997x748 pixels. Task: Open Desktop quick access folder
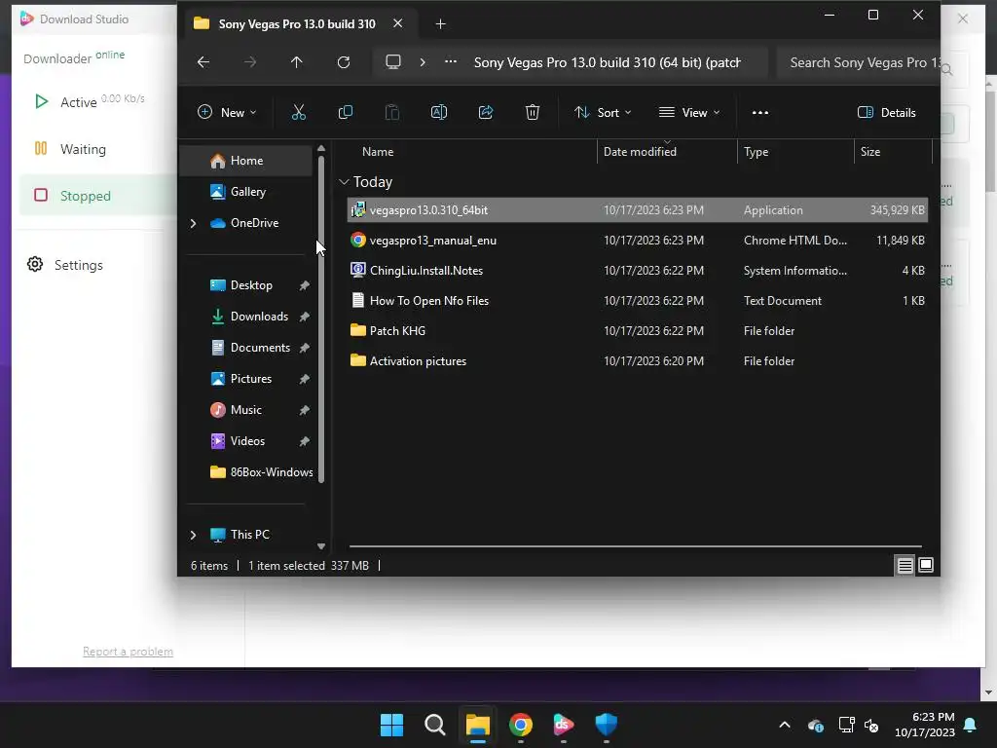tap(249, 285)
